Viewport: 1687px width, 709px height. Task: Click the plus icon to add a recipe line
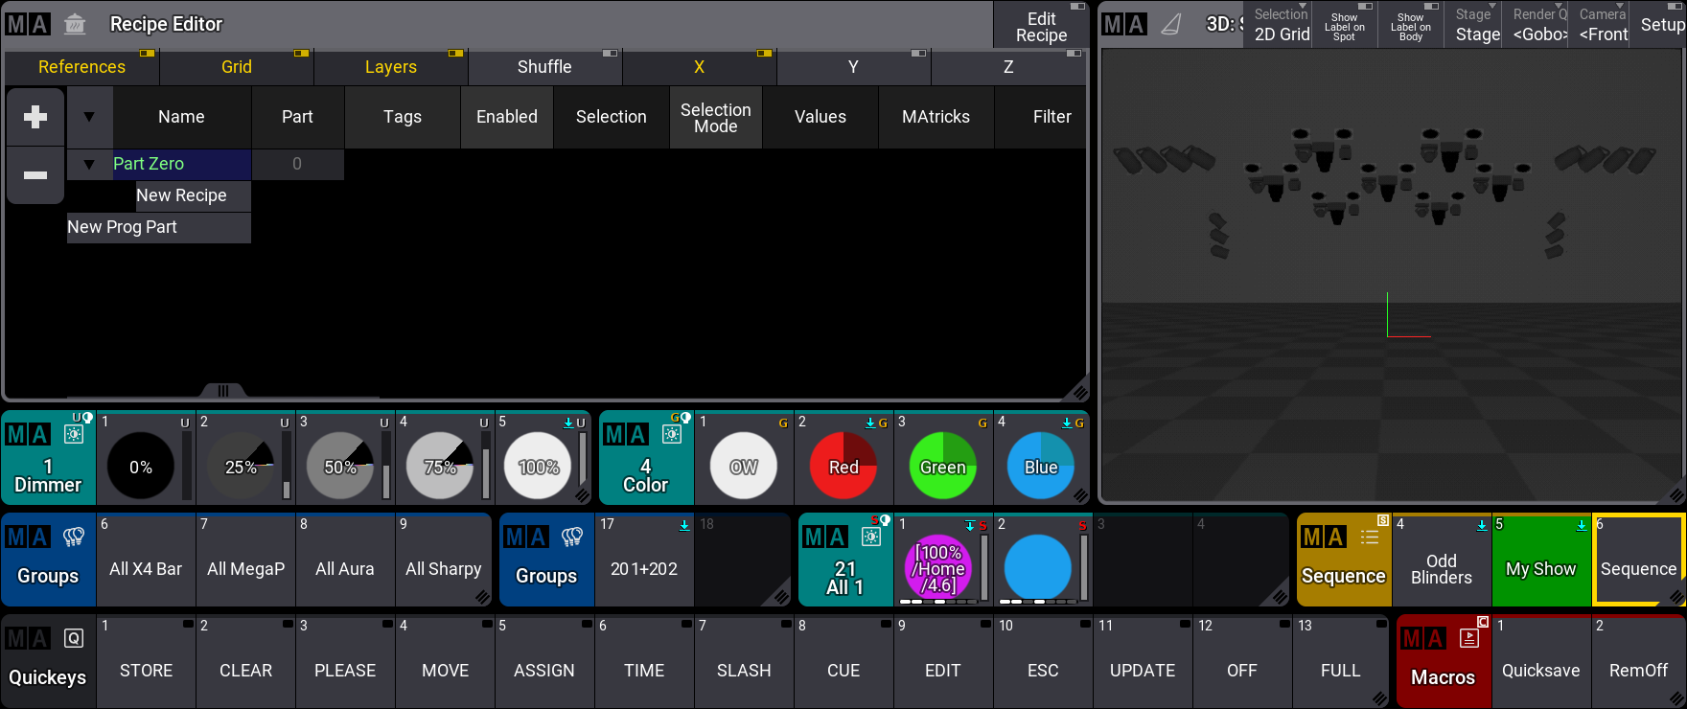35,117
